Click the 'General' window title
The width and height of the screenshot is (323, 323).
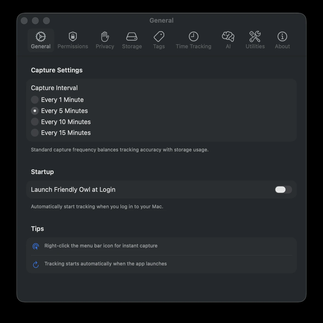pyautogui.click(x=161, y=20)
